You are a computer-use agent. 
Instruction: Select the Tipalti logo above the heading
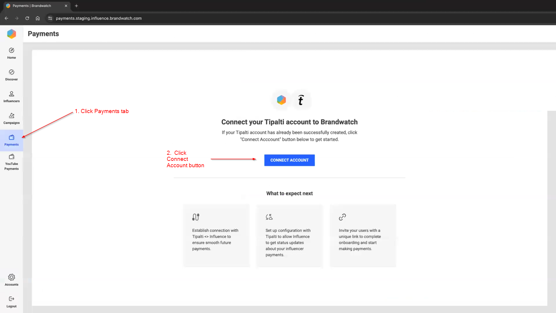point(301,100)
